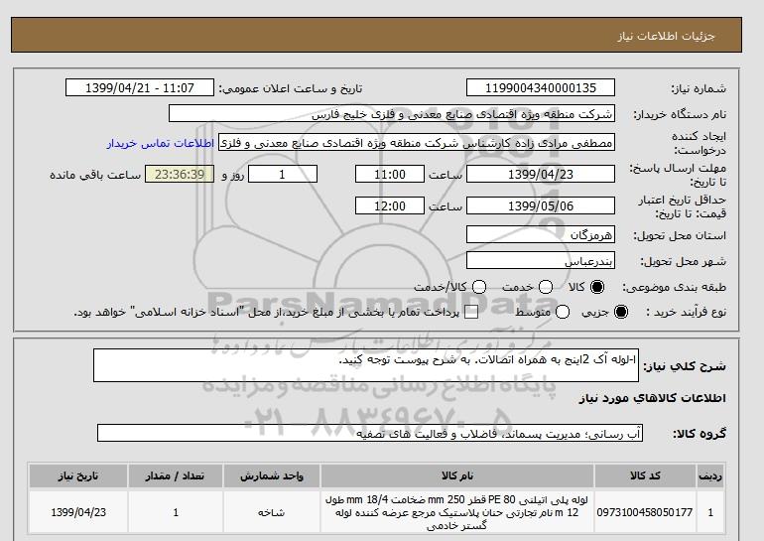Image resolution: width=764 pixels, height=541 pixels.
Task: Click the response deadline date 1399/04/23 field
Action: [541, 174]
